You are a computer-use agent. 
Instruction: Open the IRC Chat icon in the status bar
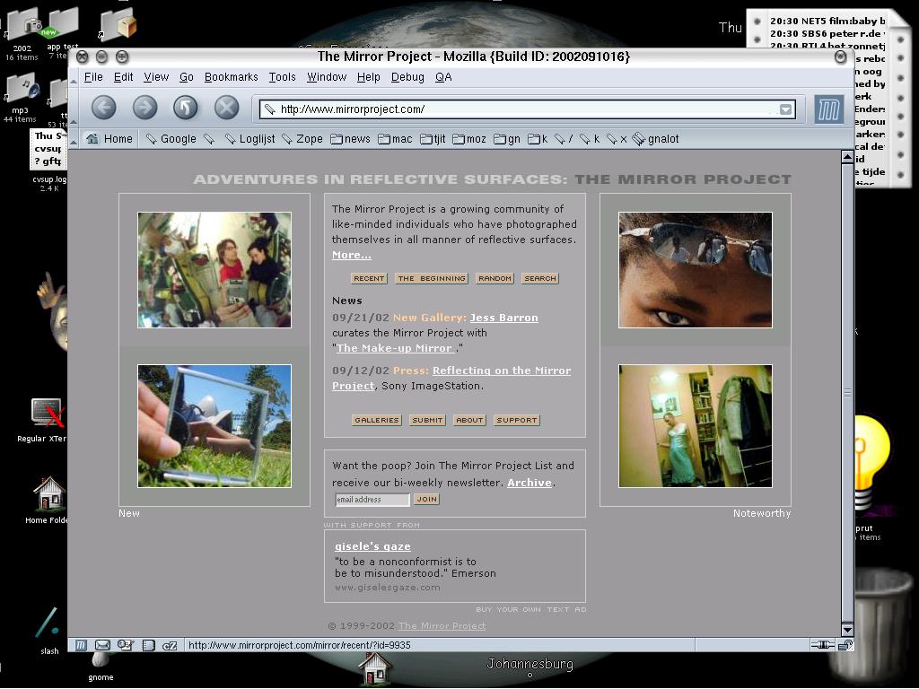pyautogui.click(x=170, y=646)
